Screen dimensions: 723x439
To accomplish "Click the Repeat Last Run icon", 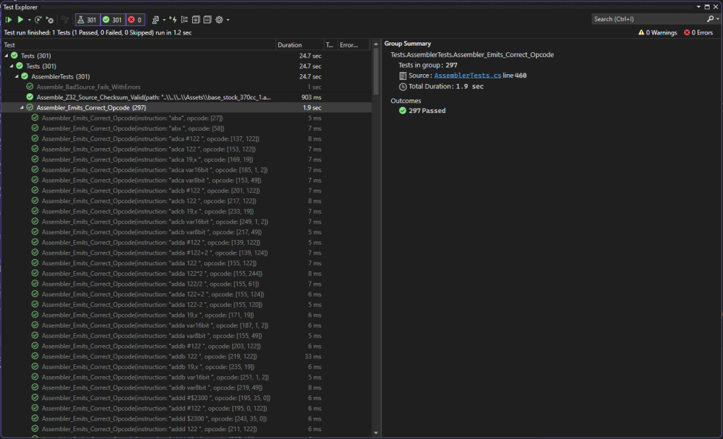I will [38, 20].
